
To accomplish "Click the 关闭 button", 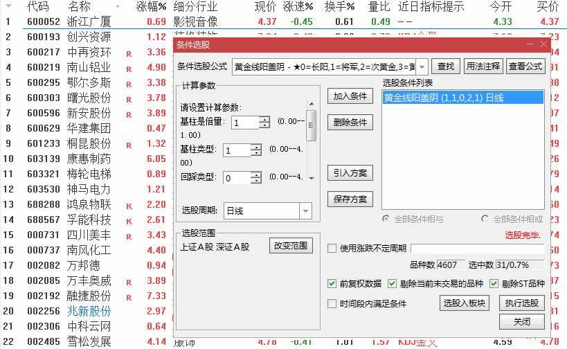I will tap(522, 321).
